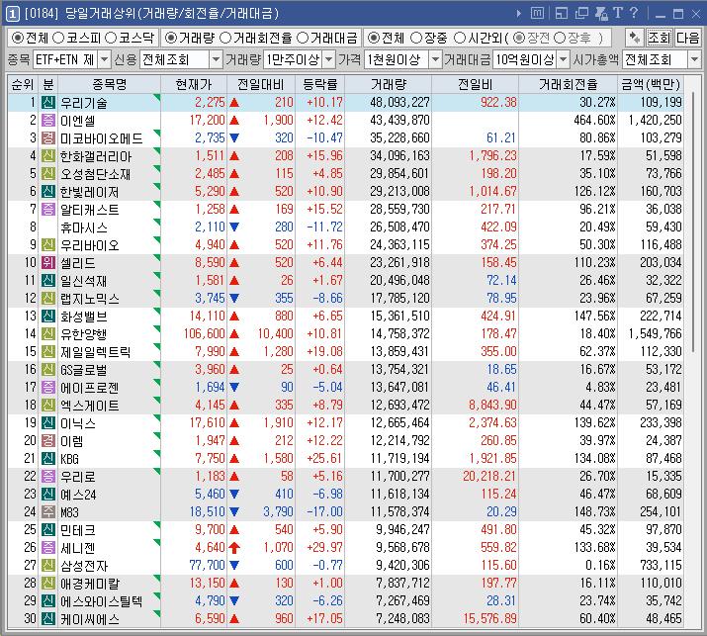Click the 다음 next button

[687, 38]
